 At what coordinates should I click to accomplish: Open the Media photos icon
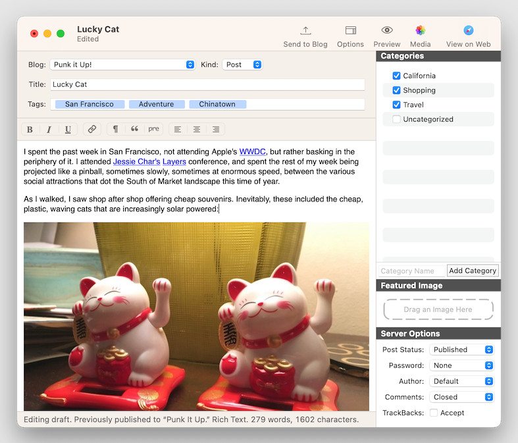420,30
